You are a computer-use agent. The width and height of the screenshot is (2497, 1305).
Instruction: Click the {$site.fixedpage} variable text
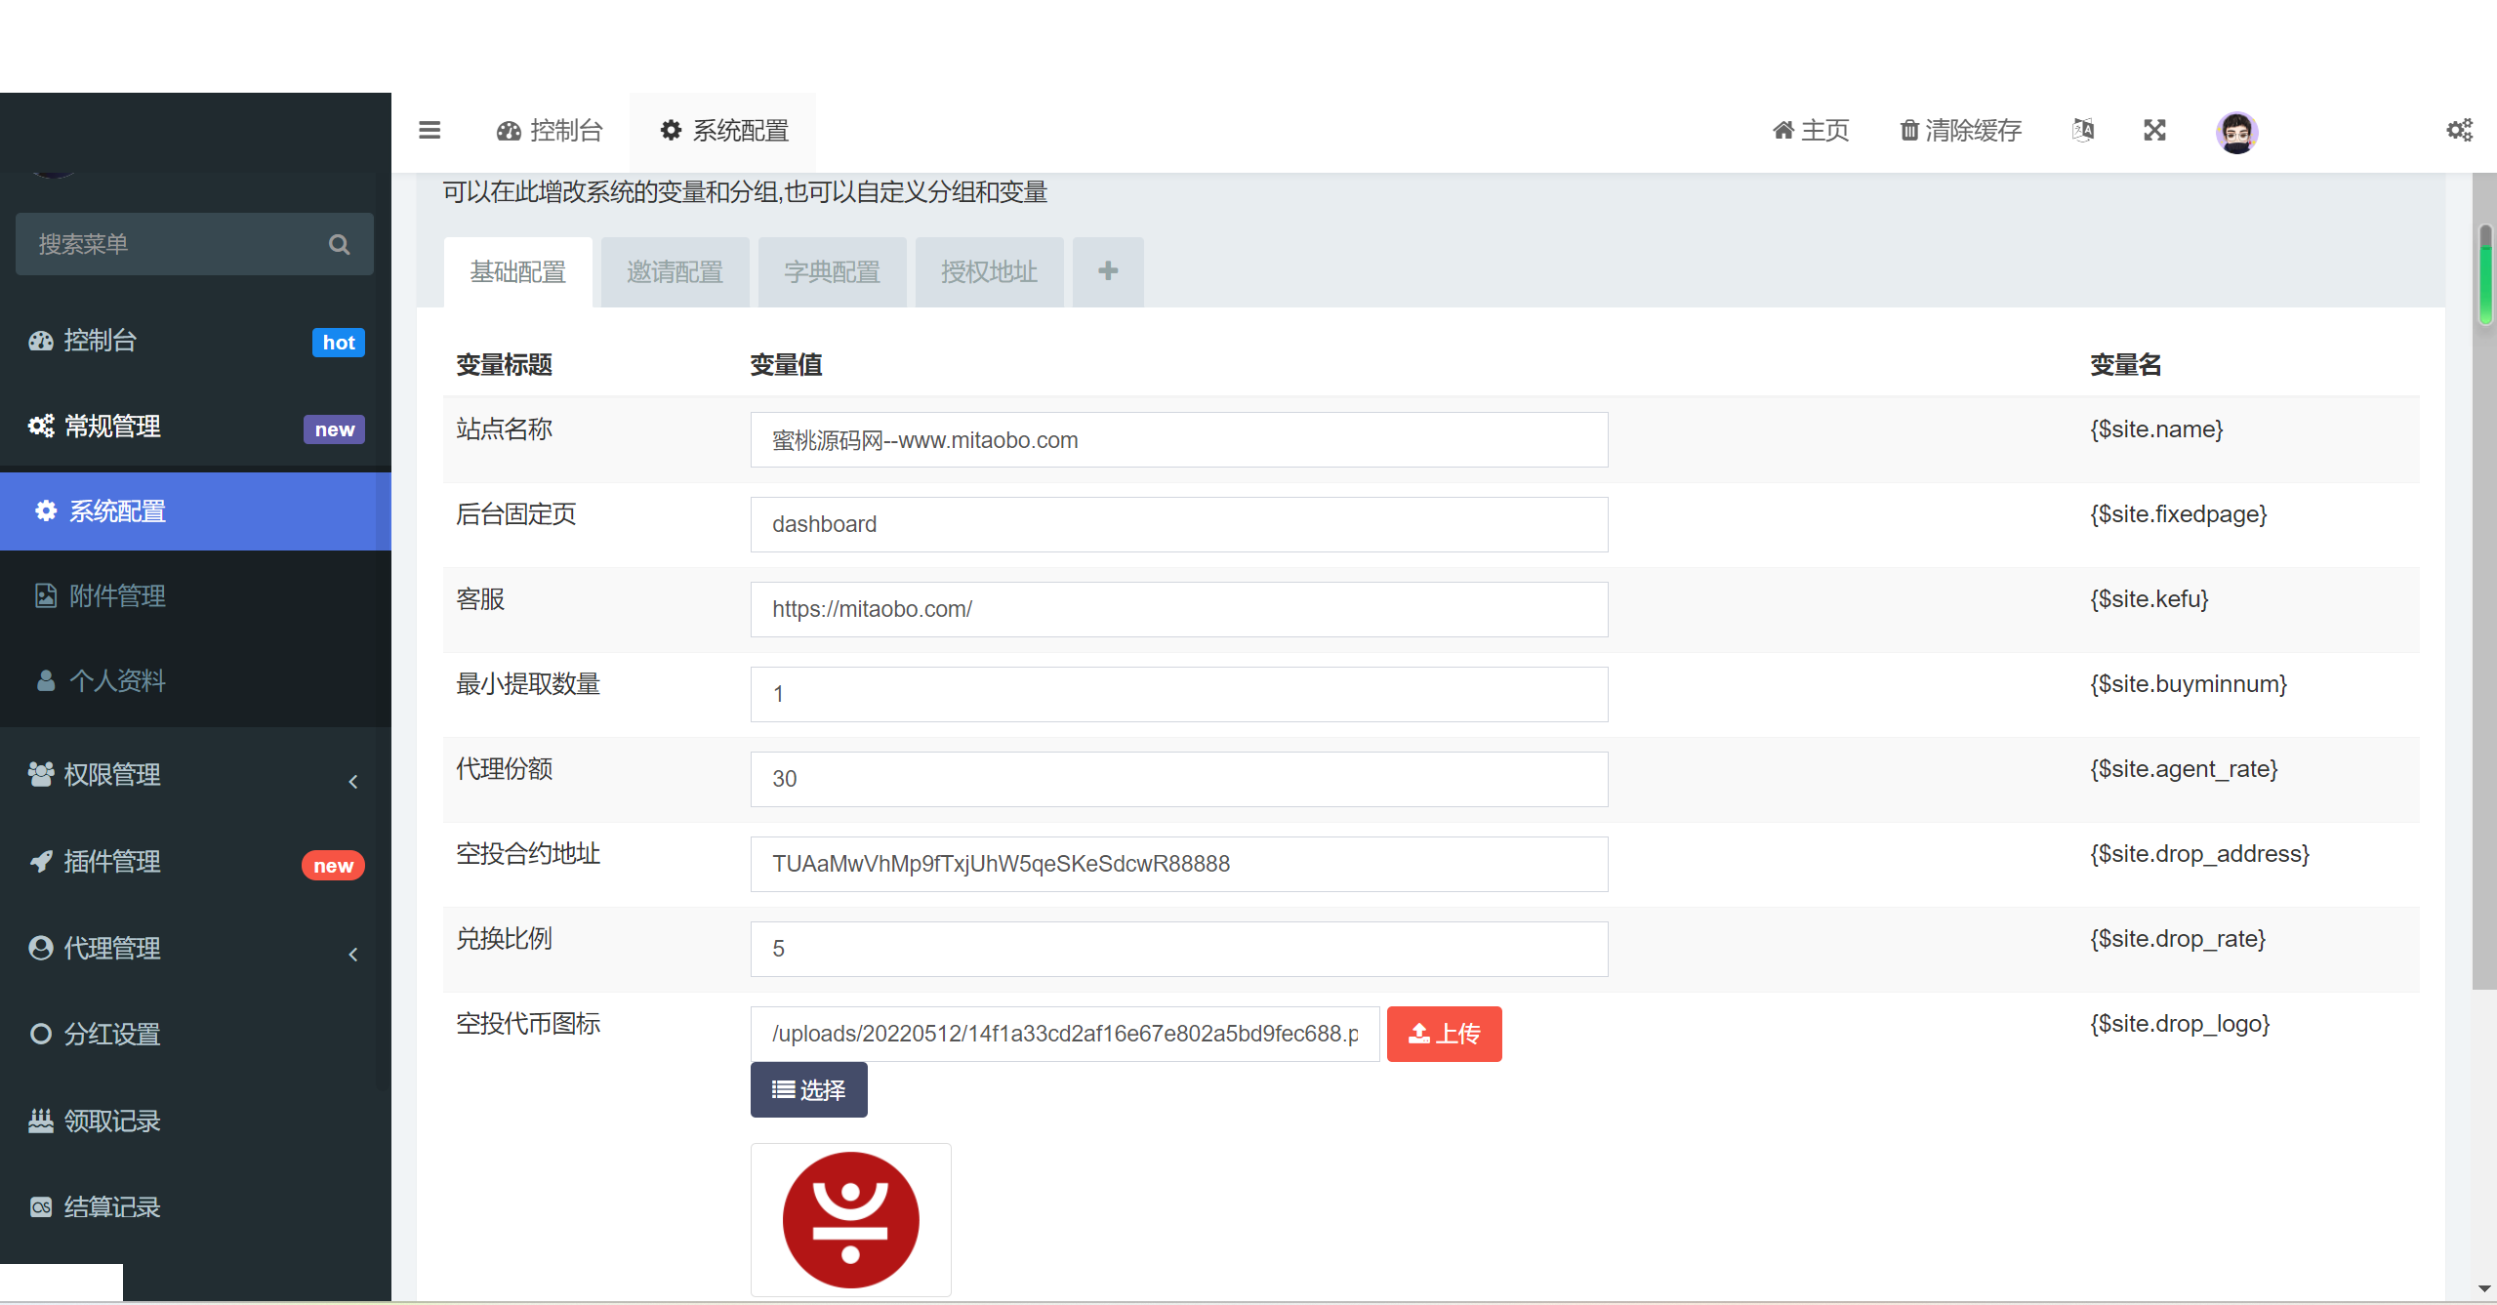[x=2178, y=513]
